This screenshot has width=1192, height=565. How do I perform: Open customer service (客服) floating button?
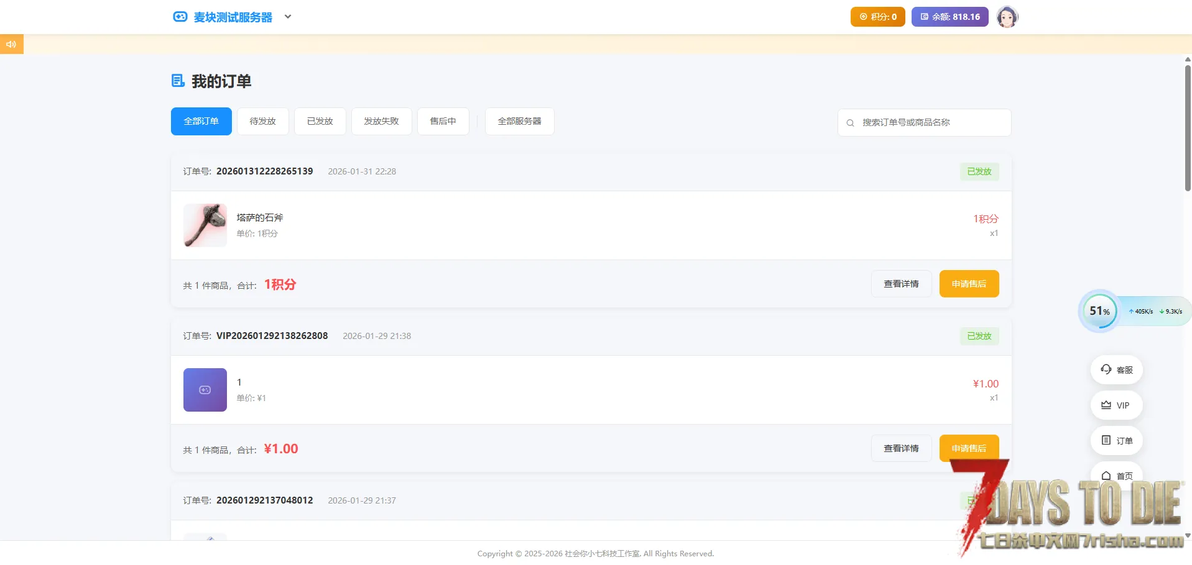click(x=1116, y=369)
